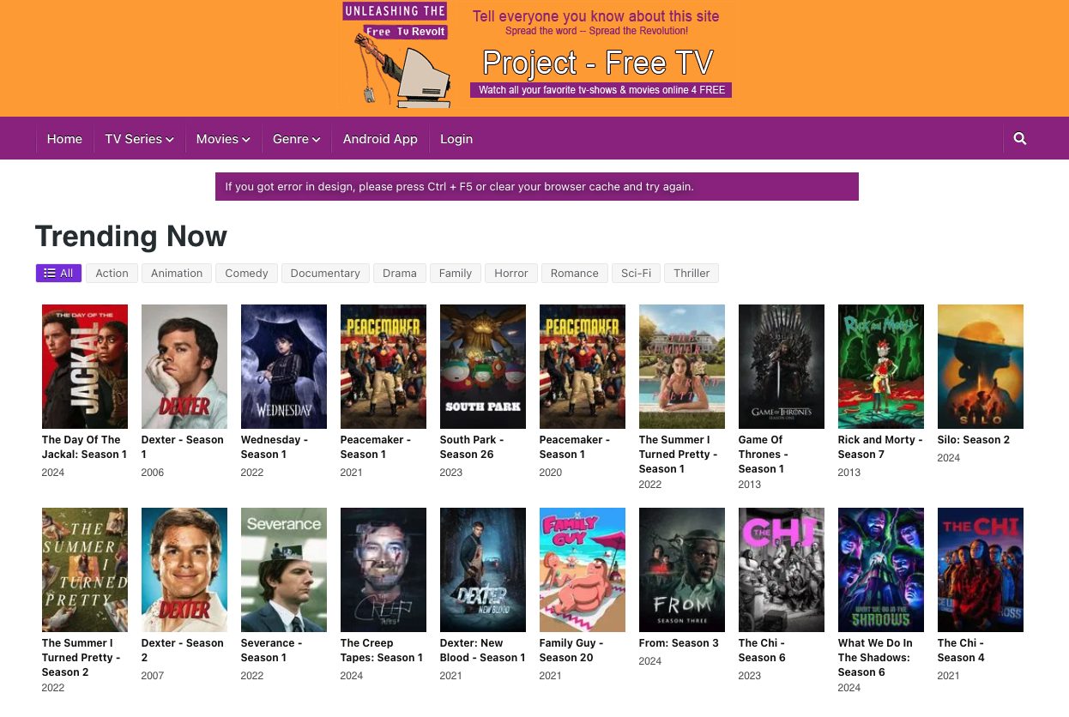The width and height of the screenshot is (1069, 717).
Task: Click the Login link
Action: point(456,139)
